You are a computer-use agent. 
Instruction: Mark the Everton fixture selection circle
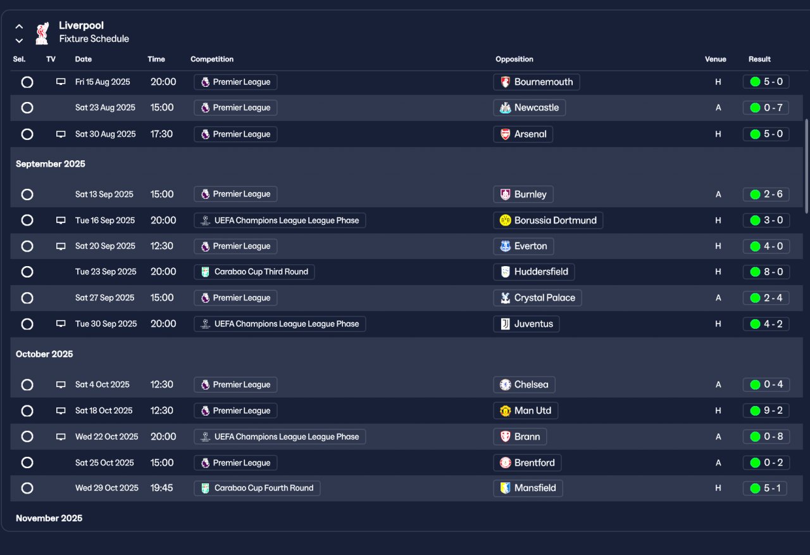tap(27, 246)
